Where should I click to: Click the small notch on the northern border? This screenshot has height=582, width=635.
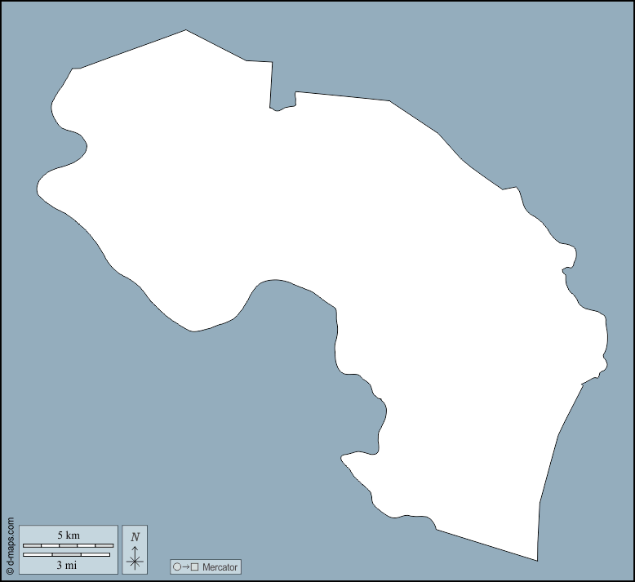(282, 104)
